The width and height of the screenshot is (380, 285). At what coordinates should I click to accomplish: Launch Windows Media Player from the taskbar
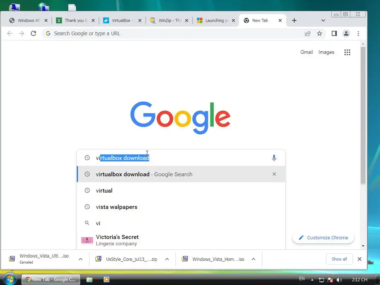coord(107,279)
